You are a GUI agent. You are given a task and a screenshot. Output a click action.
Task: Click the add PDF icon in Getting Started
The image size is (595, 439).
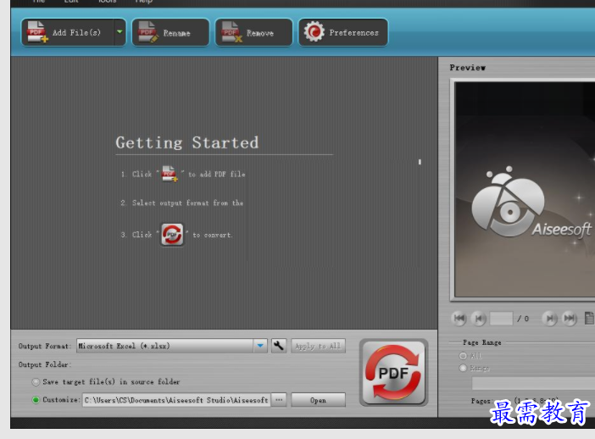(170, 174)
